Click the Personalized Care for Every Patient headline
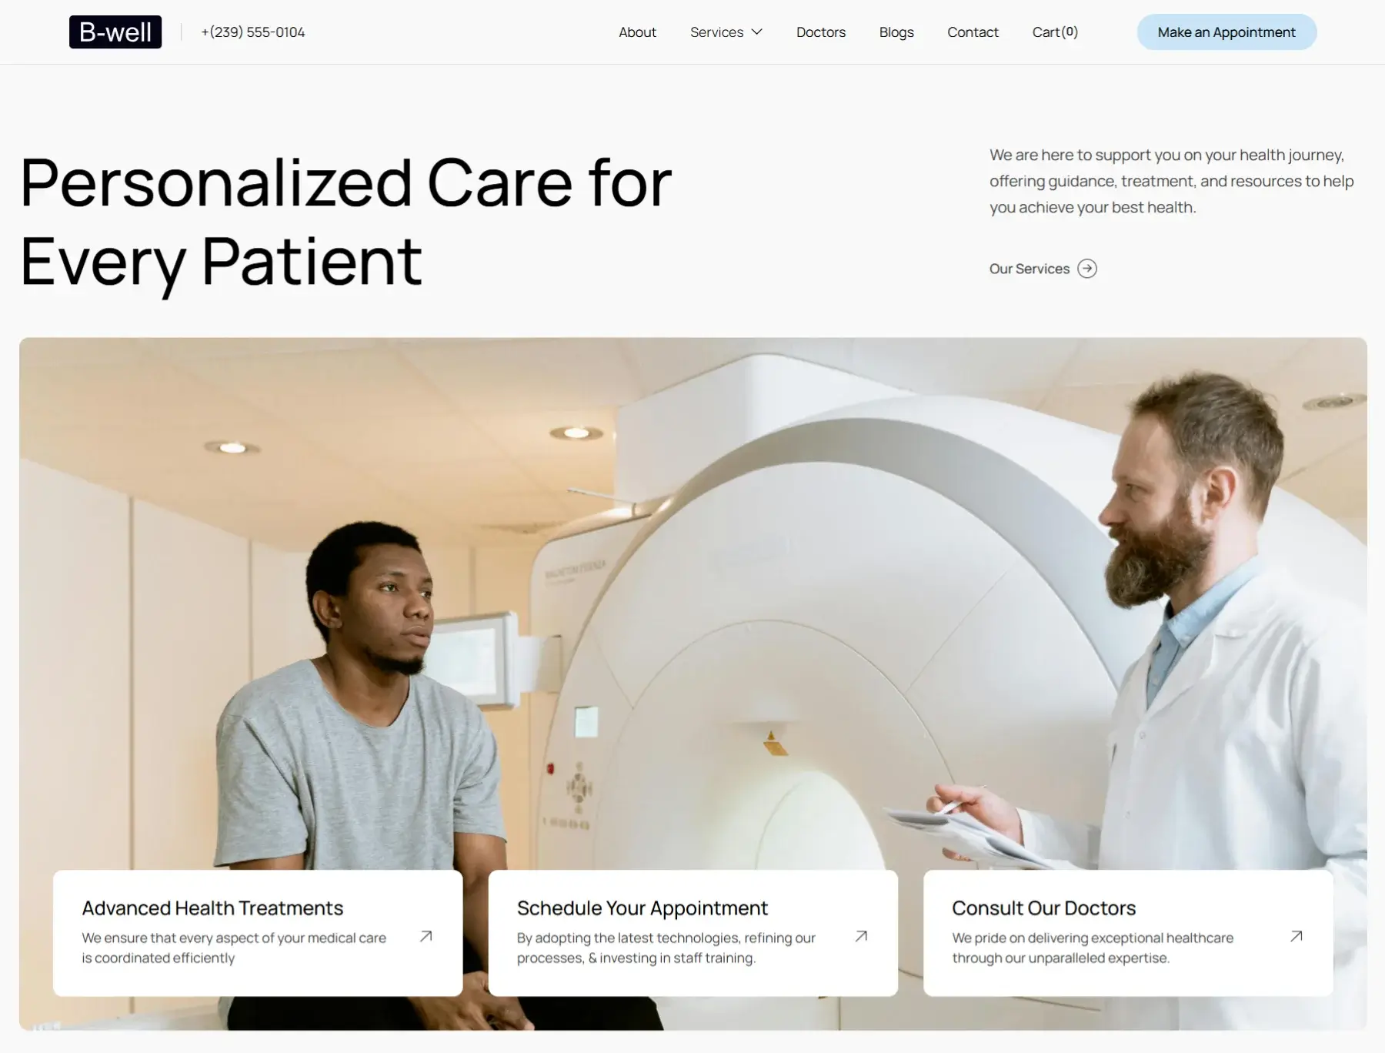The image size is (1385, 1053). pyautogui.click(x=345, y=222)
